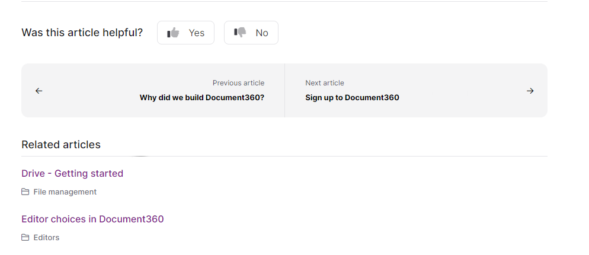Select the 'Editors' category label

point(46,237)
